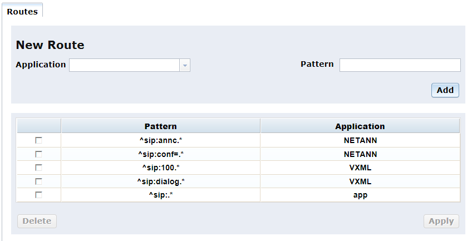The width and height of the screenshot is (472, 241).
Task: Check the box for ^sip:annc.* route
Action: tap(39, 140)
